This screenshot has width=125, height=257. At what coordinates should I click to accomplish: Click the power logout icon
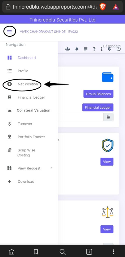tap(119, 49)
